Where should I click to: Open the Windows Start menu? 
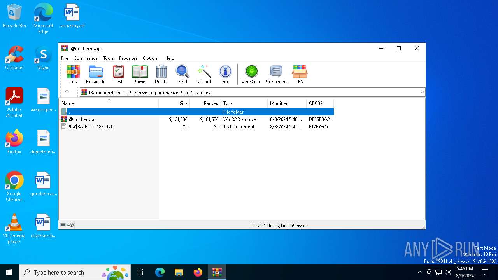click(9, 272)
